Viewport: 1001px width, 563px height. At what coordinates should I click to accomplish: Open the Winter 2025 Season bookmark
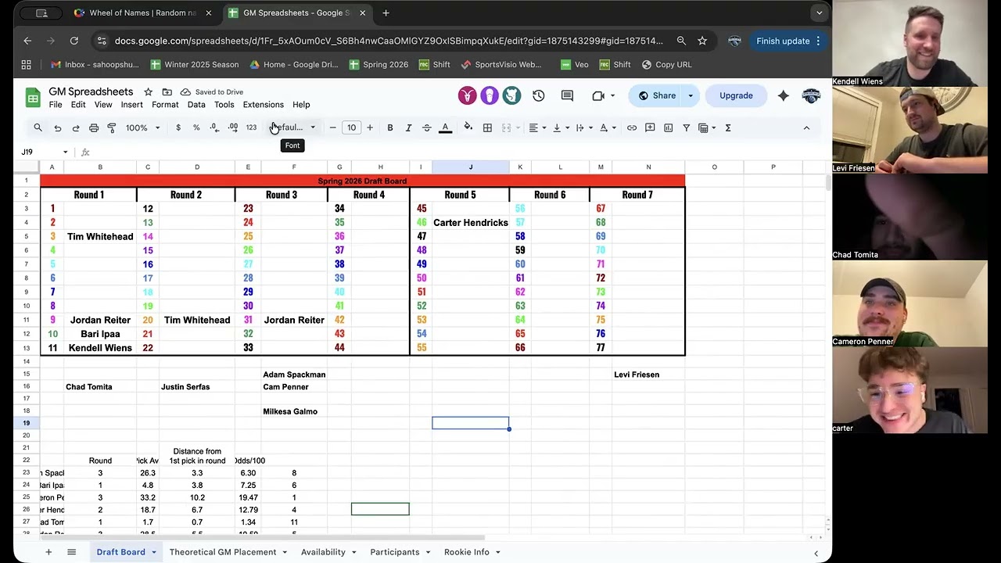click(x=194, y=65)
